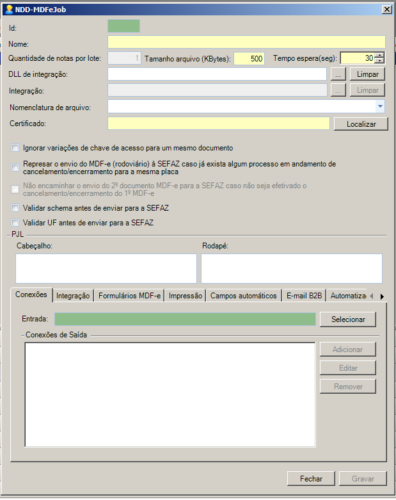
Task: Toggle Não encaminhar o envio do 2º documento
Action: pyautogui.click(x=15, y=189)
